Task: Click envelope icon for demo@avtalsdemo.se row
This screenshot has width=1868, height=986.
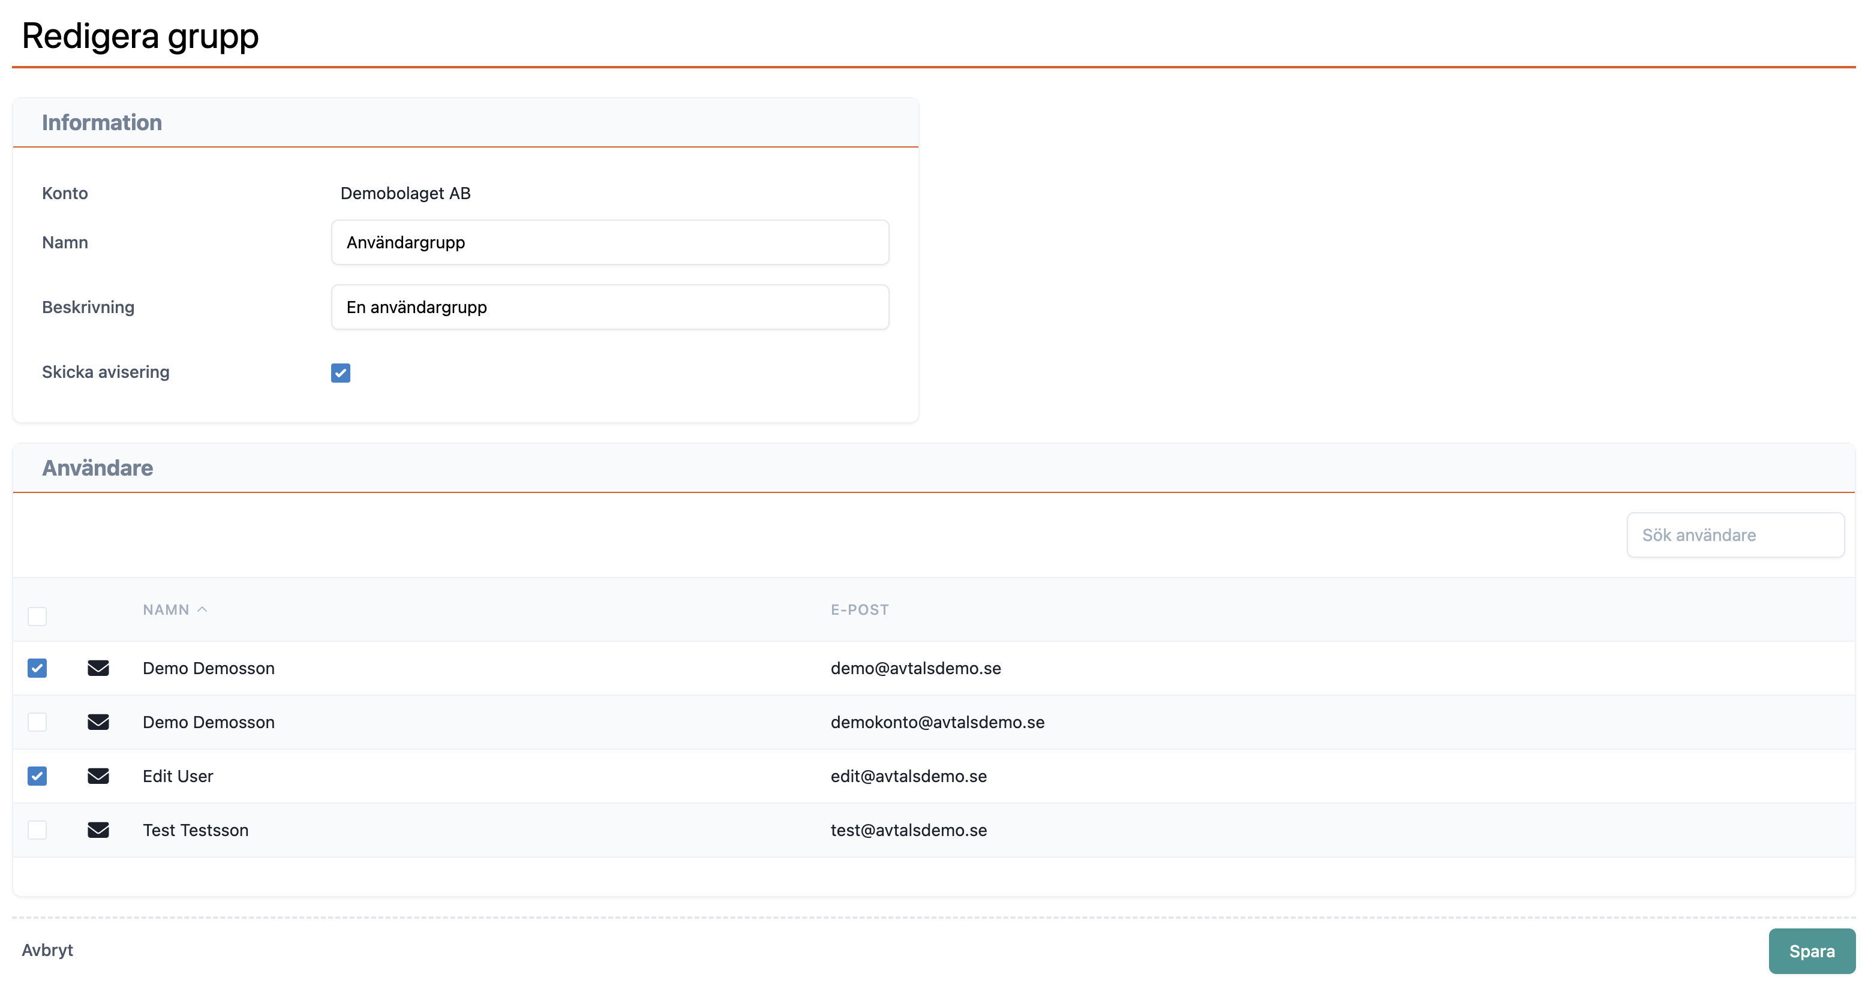Action: tap(98, 668)
